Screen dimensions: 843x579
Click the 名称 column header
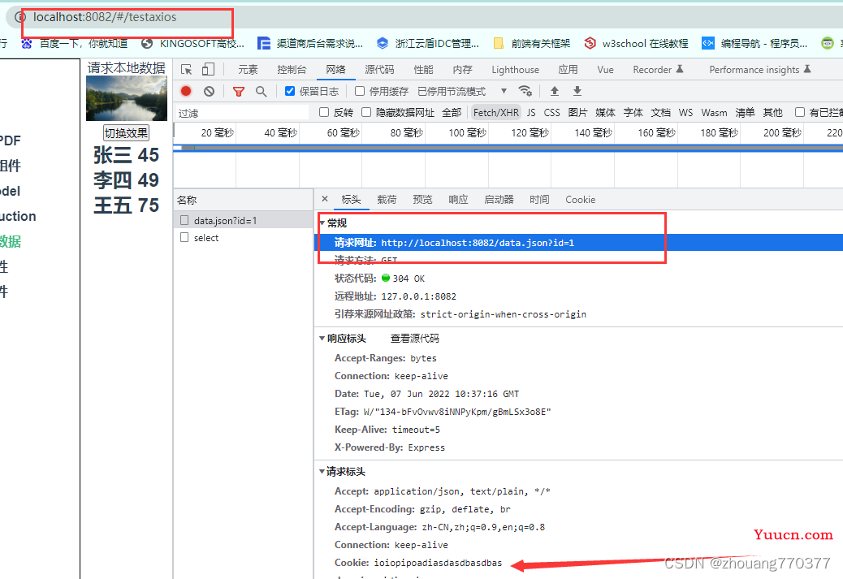point(244,200)
